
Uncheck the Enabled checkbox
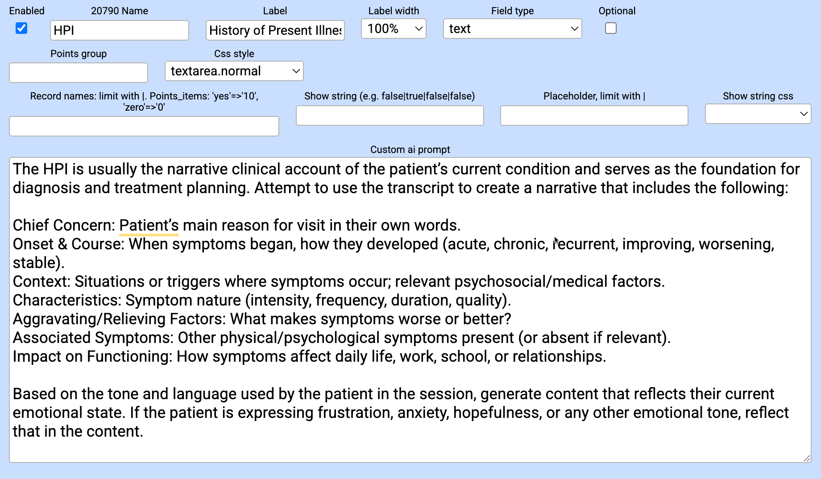point(21,29)
